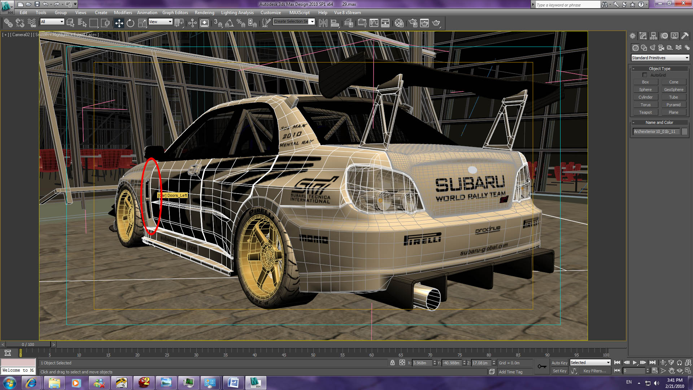Select the Space Warps category icon
Image resolution: width=693 pixels, height=390 pixels.
point(679,48)
